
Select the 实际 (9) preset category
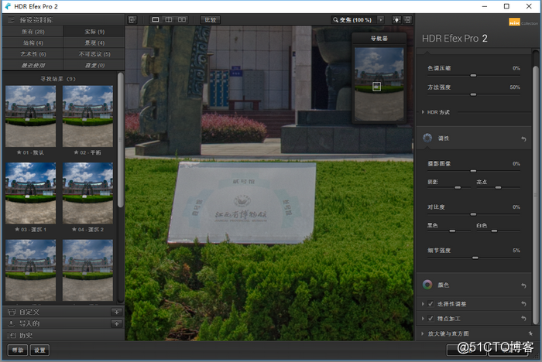coord(94,32)
